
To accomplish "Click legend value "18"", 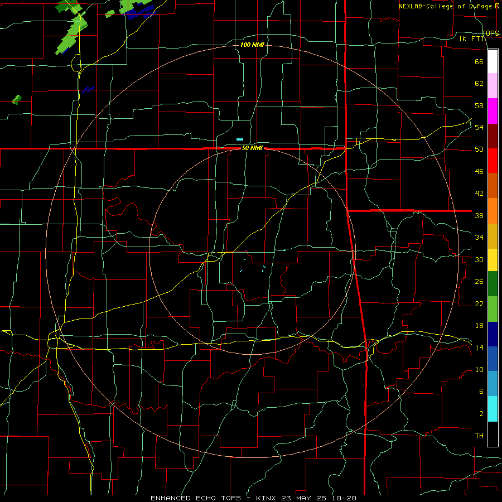I will pos(479,326).
